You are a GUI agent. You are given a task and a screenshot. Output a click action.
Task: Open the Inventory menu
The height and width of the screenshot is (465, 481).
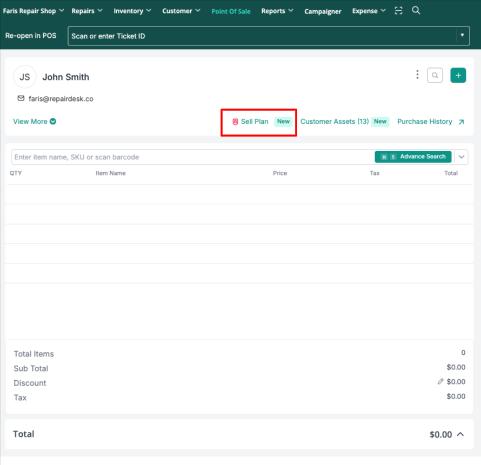click(x=132, y=11)
